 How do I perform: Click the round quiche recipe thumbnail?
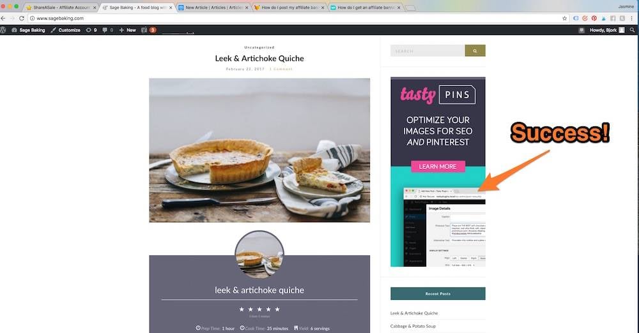click(259, 255)
